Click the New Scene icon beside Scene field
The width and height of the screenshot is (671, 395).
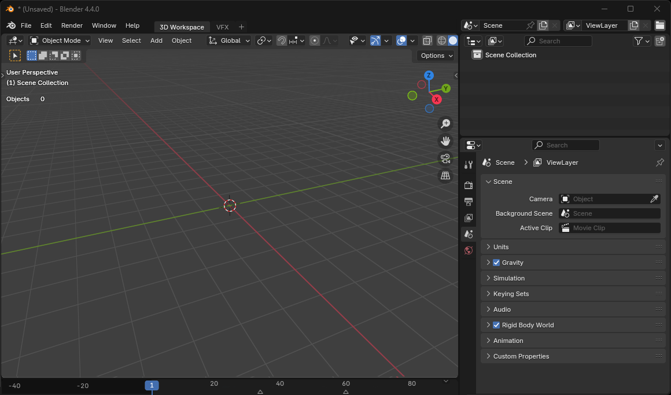click(x=543, y=25)
